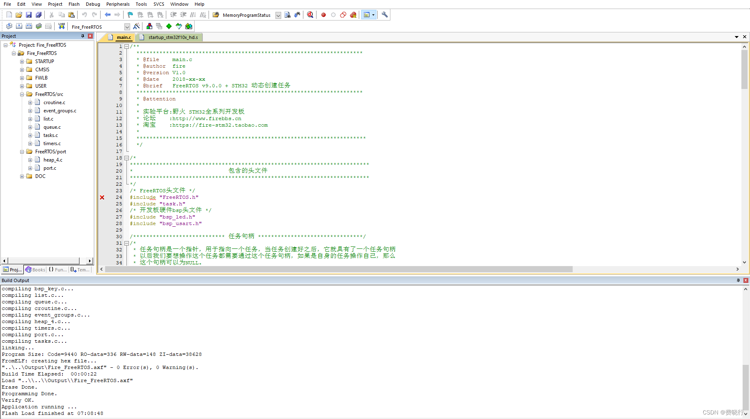Disable all breakpoints icon
This screenshot has width=750, height=419.
(x=343, y=15)
